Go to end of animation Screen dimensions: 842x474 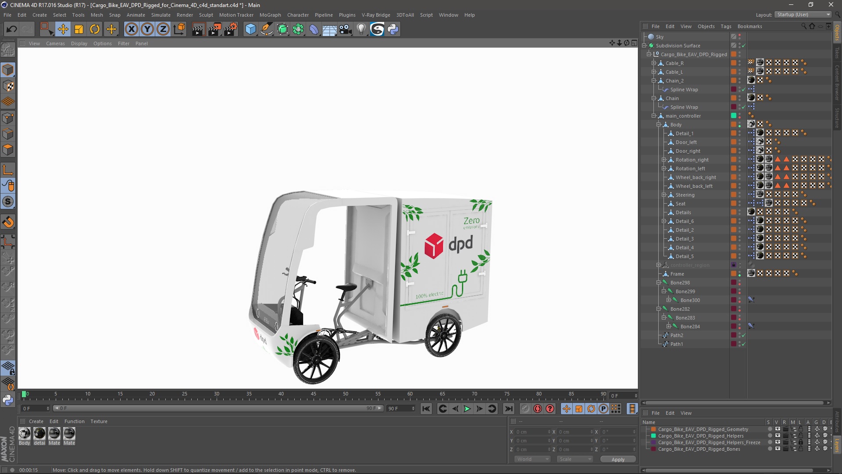(x=508, y=409)
